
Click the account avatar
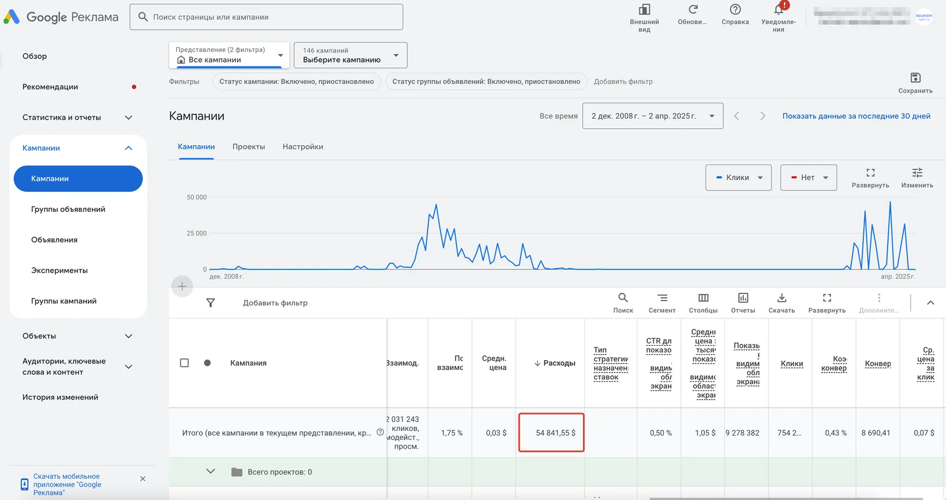(x=924, y=17)
